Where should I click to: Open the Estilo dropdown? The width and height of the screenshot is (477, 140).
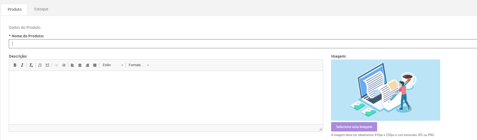click(113, 65)
